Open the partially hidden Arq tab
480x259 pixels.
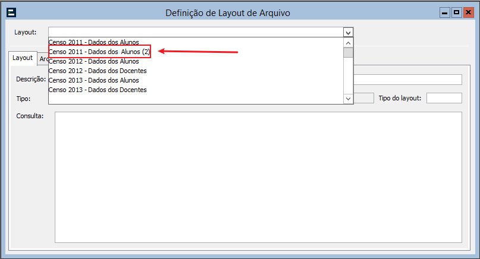[43, 59]
